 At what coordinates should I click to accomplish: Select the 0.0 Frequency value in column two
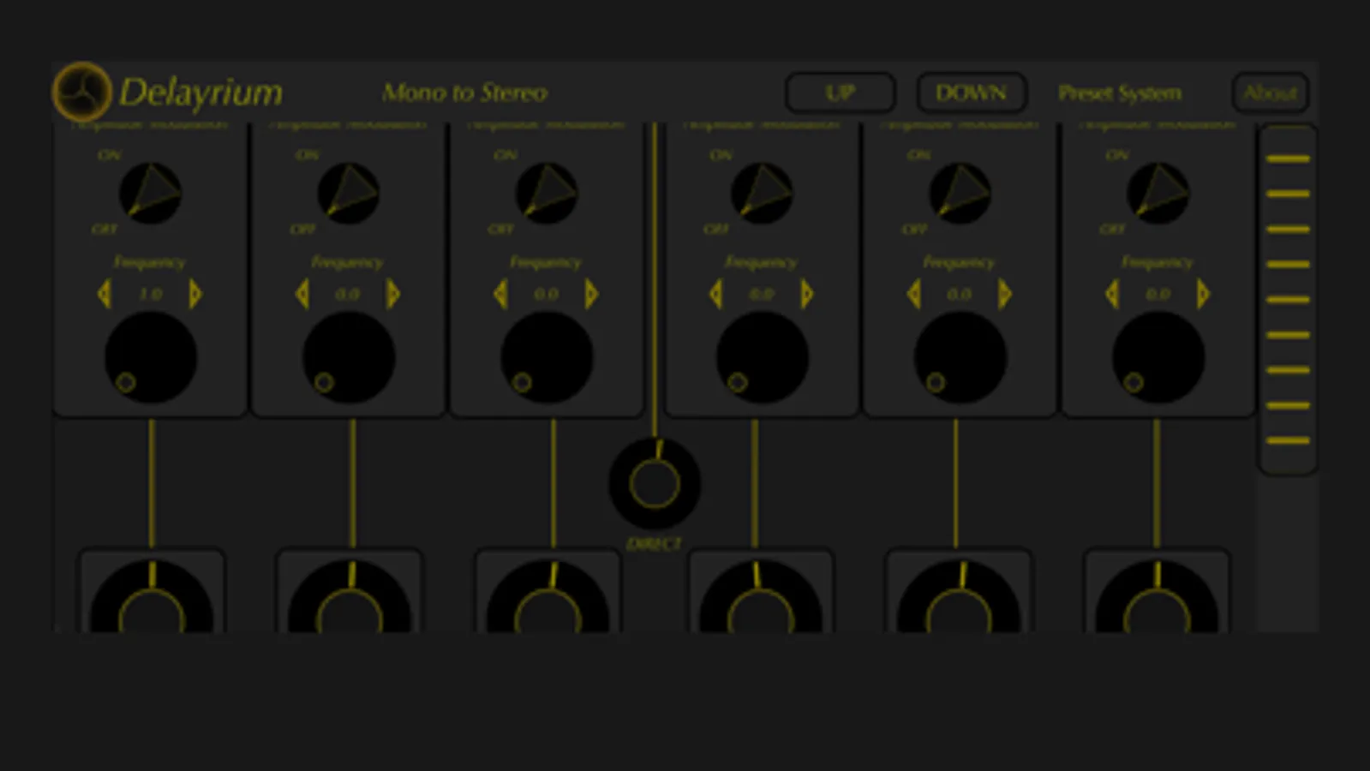click(348, 294)
